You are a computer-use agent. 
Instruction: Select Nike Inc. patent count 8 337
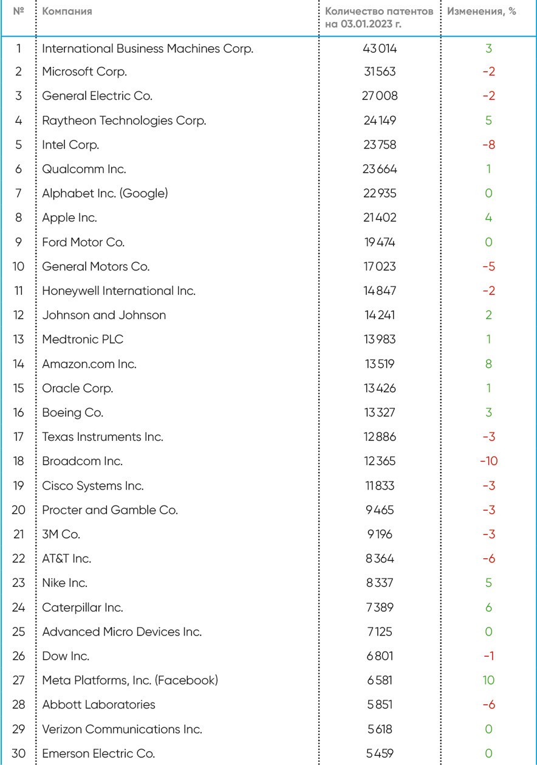380,583
